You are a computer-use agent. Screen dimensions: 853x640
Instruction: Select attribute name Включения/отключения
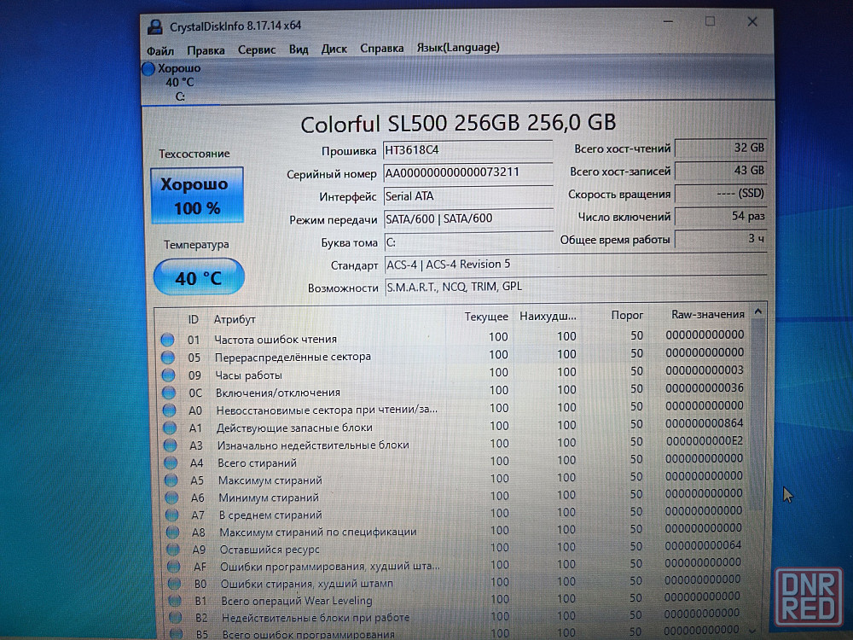(278, 393)
